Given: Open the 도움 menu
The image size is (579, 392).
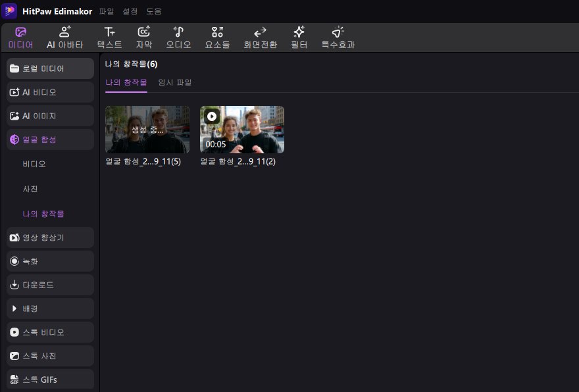Looking at the screenshot, I should (153, 11).
